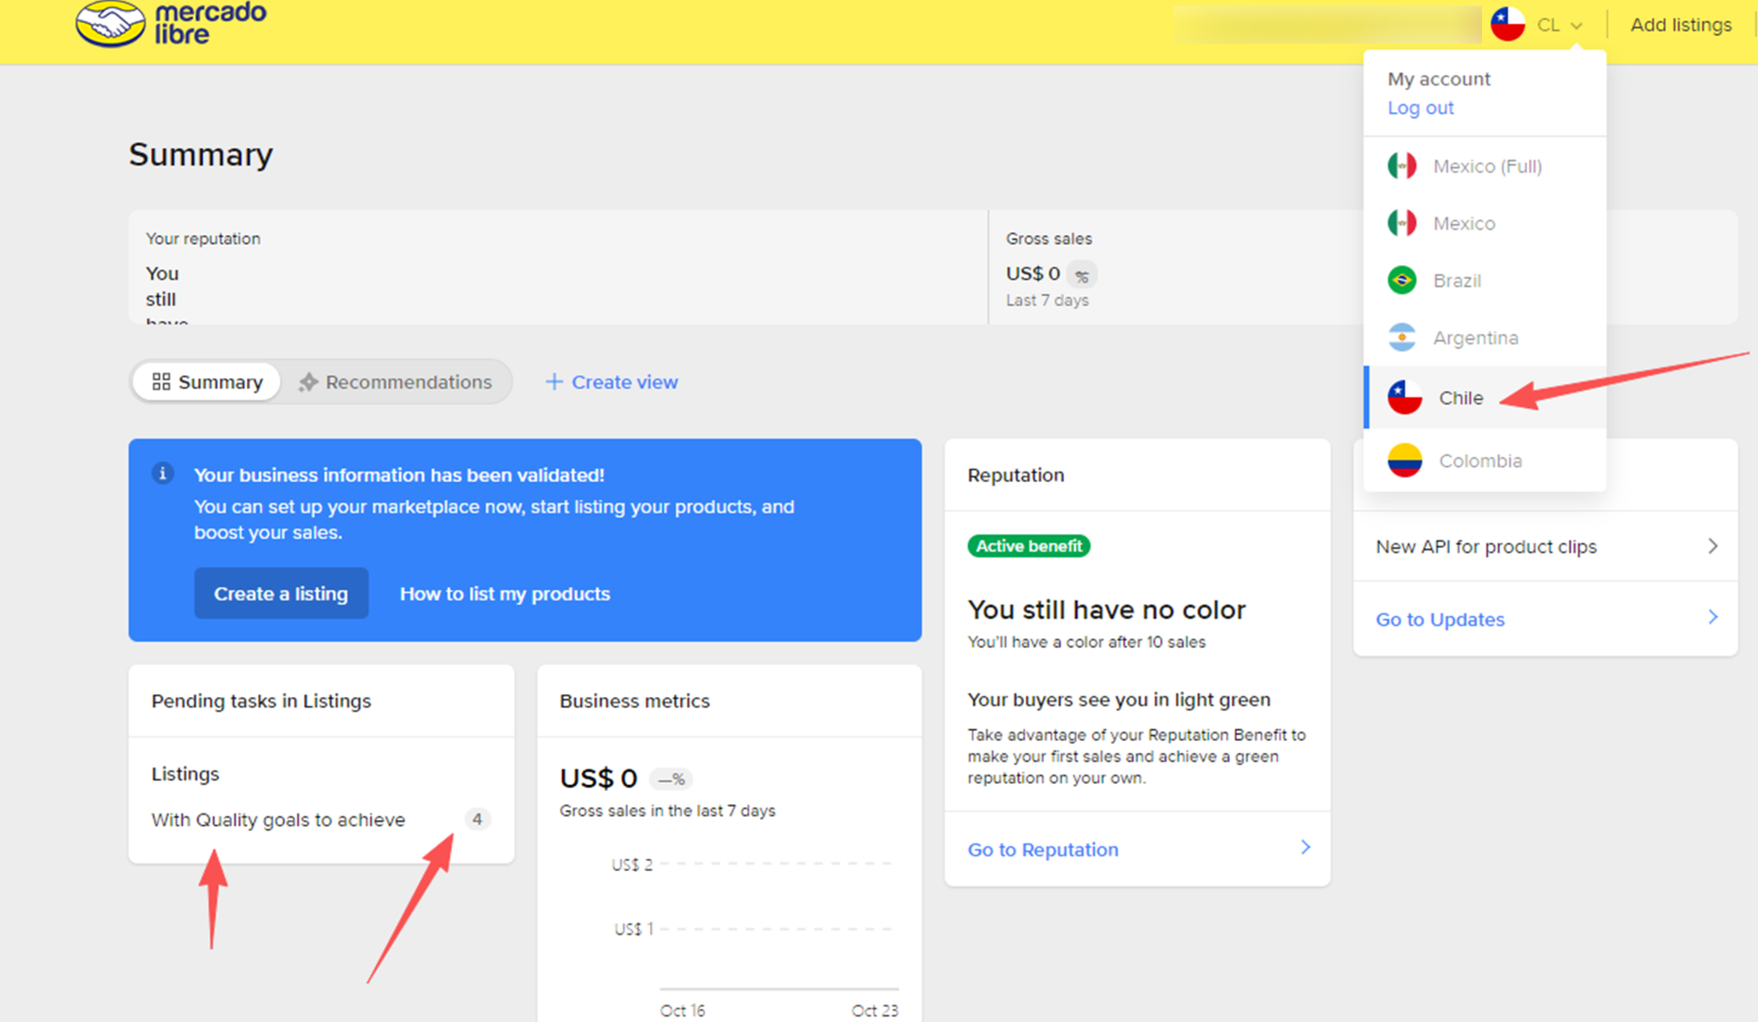The width and height of the screenshot is (1758, 1022).
Task: Click the Chile flag icon in header
Action: (1507, 25)
